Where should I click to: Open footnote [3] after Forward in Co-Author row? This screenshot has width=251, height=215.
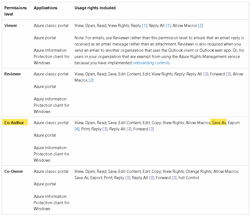click(x=151, y=129)
